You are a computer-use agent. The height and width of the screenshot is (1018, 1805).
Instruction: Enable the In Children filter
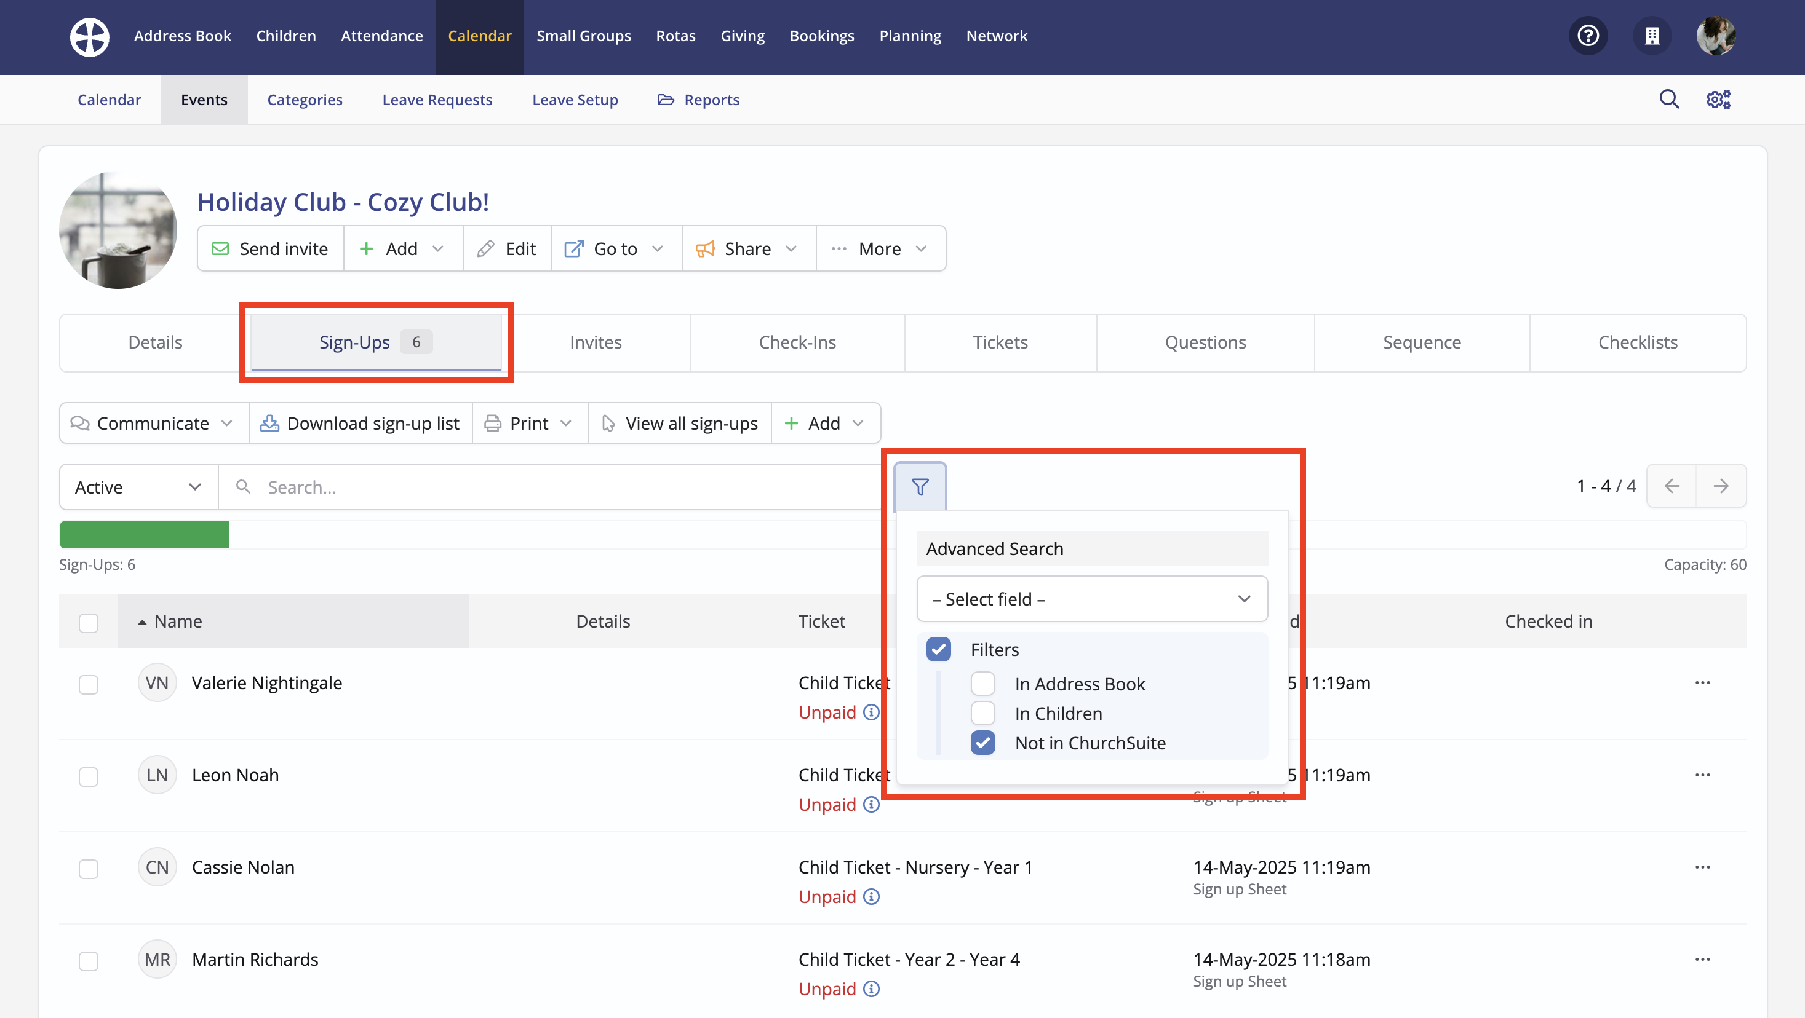[x=982, y=712]
